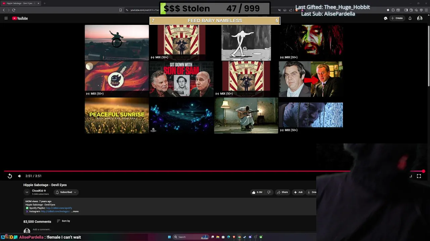Open the browser extensions puzzle icon

(393, 10)
